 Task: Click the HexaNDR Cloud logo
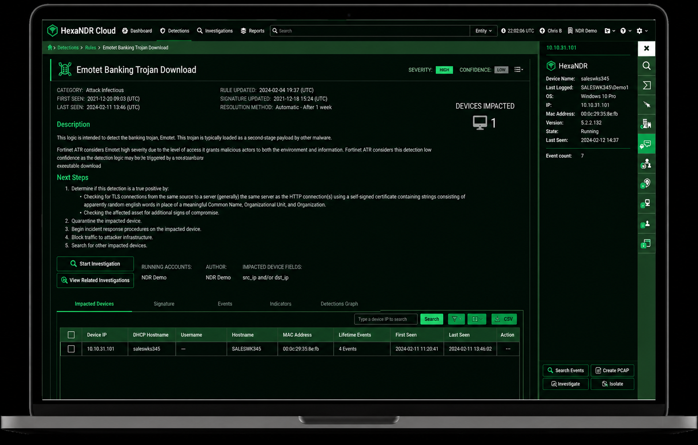81,31
